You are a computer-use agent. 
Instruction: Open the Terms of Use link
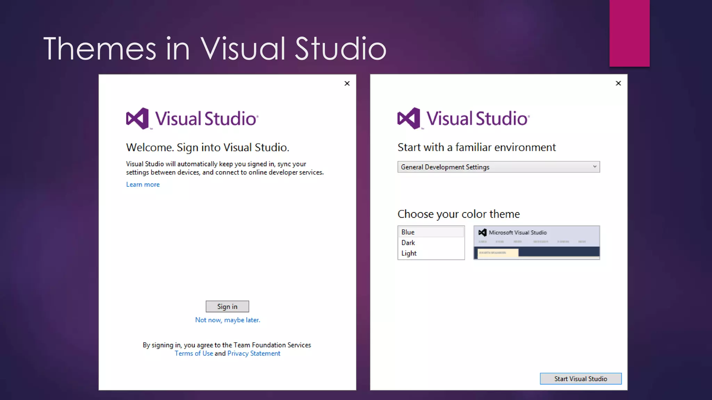pos(194,353)
